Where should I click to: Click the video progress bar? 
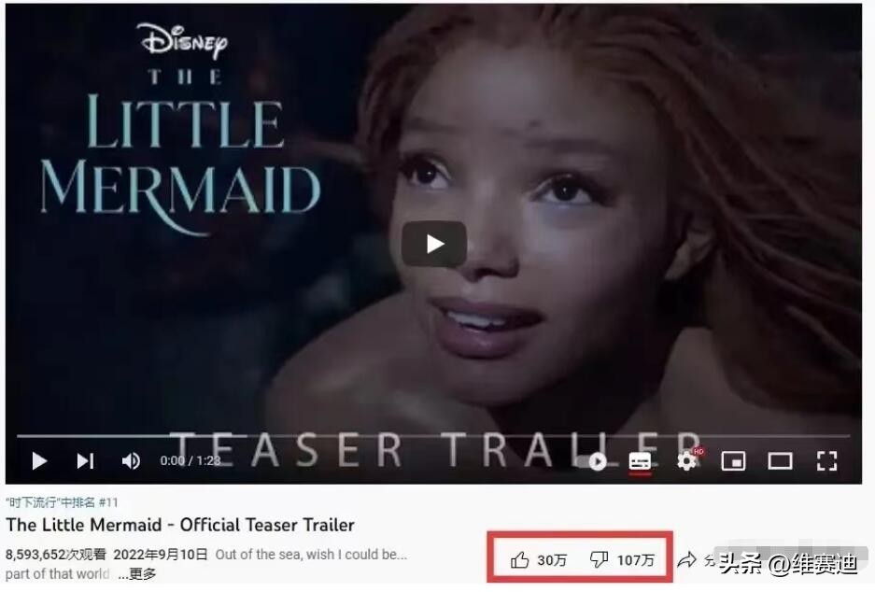click(x=433, y=436)
